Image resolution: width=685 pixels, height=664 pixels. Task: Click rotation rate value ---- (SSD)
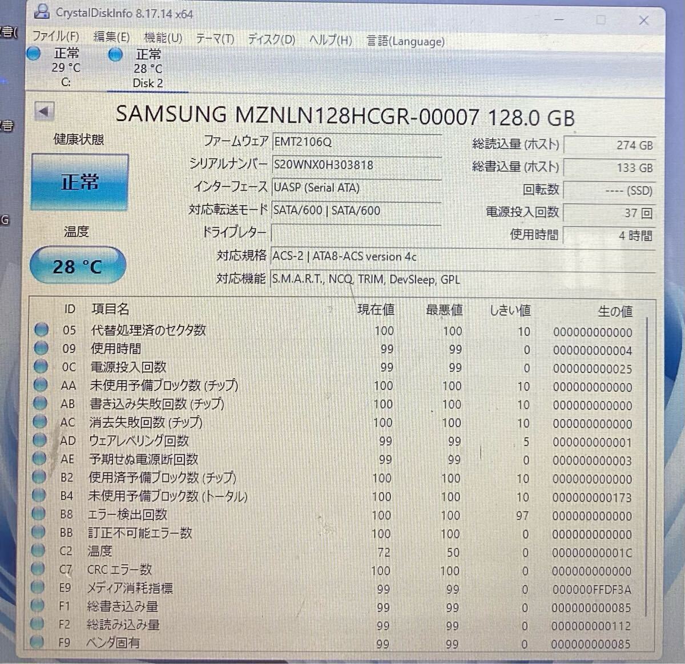[x=609, y=191]
